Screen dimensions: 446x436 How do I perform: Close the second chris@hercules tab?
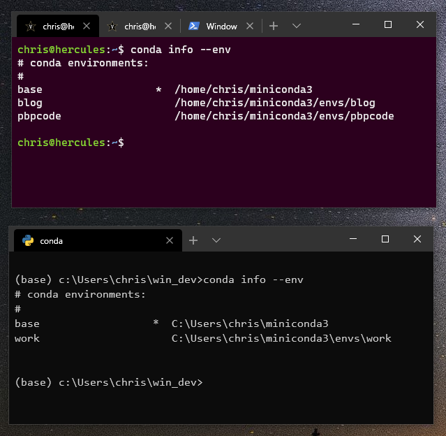tap(168, 26)
